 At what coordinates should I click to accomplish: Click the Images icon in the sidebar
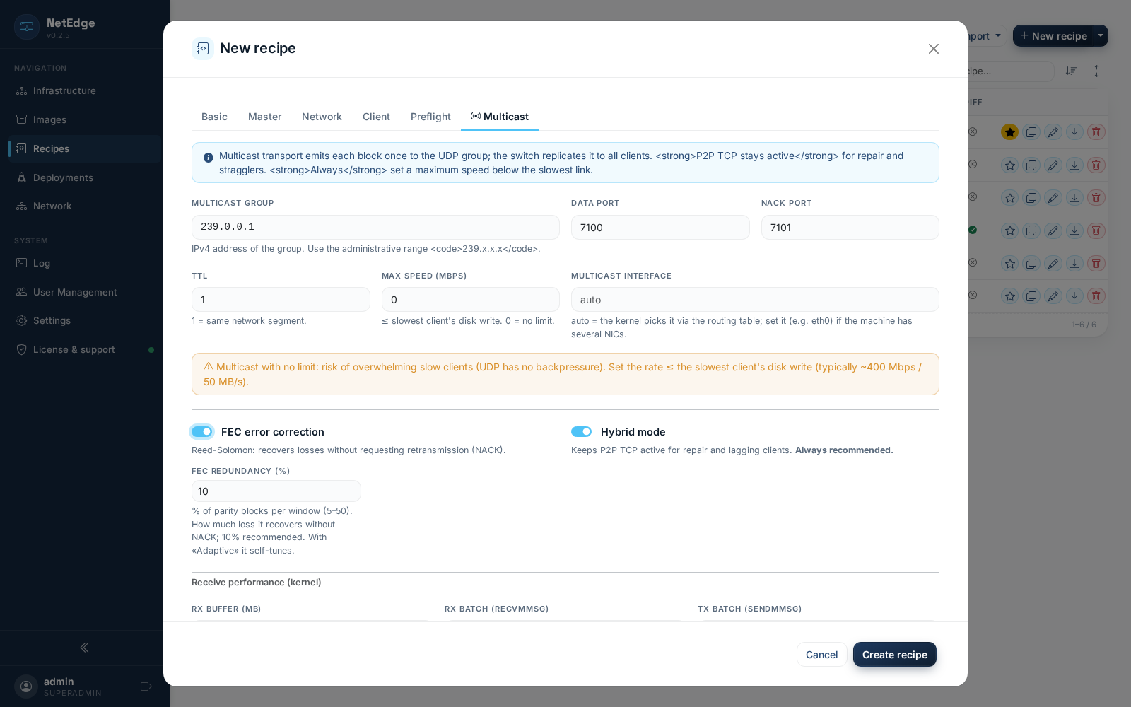point(22,119)
